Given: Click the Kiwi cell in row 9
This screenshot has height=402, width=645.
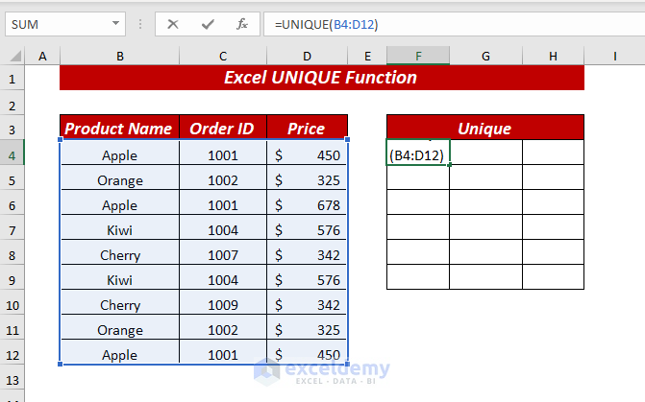Looking at the screenshot, I should pyautogui.click(x=120, y=277).
